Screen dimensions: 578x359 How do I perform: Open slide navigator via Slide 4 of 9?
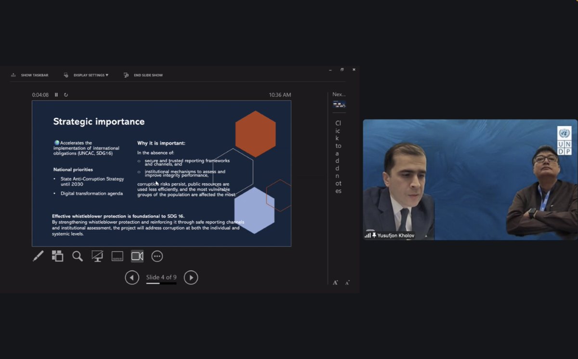[x=161, y=277]
